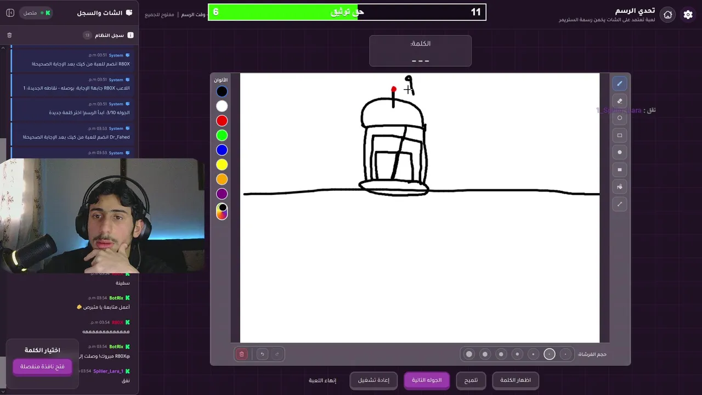Click the log count badge 13
The width and height of the screenshot is (702, 395).
[87, 35]
